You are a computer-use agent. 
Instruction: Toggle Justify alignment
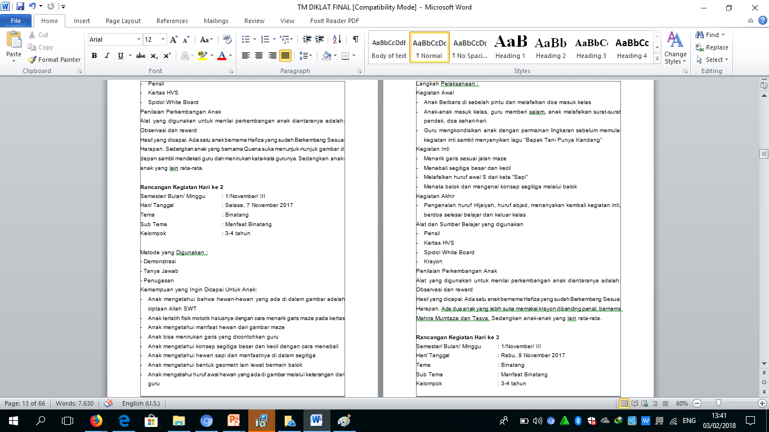click(x=285, y=56)
